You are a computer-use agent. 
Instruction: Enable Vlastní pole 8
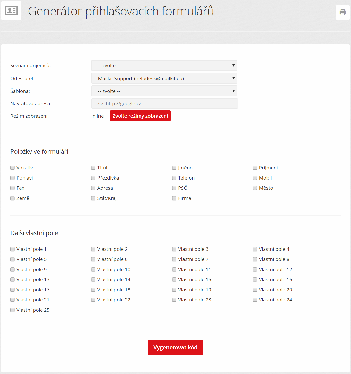click(x=255, y=259)
